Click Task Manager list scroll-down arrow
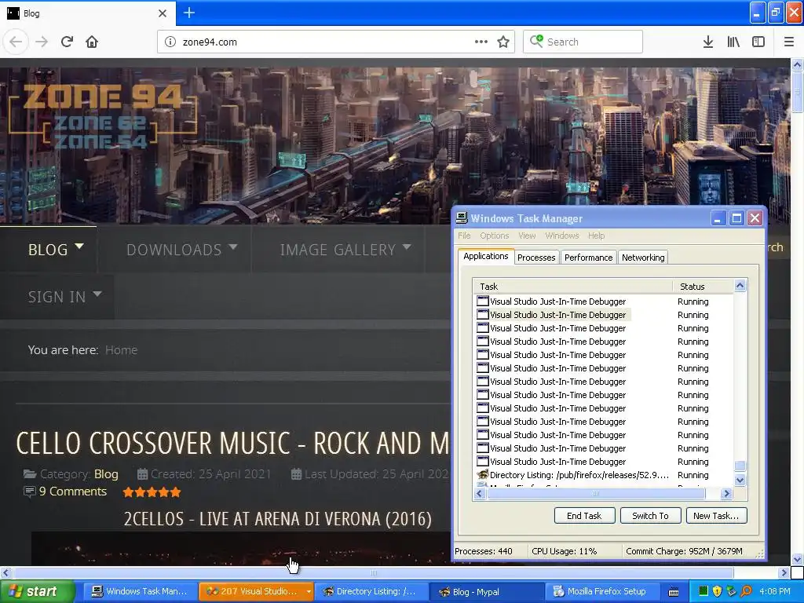Image resolution: width=804 pixels, height=603 pixels. (x=740, y=481)
